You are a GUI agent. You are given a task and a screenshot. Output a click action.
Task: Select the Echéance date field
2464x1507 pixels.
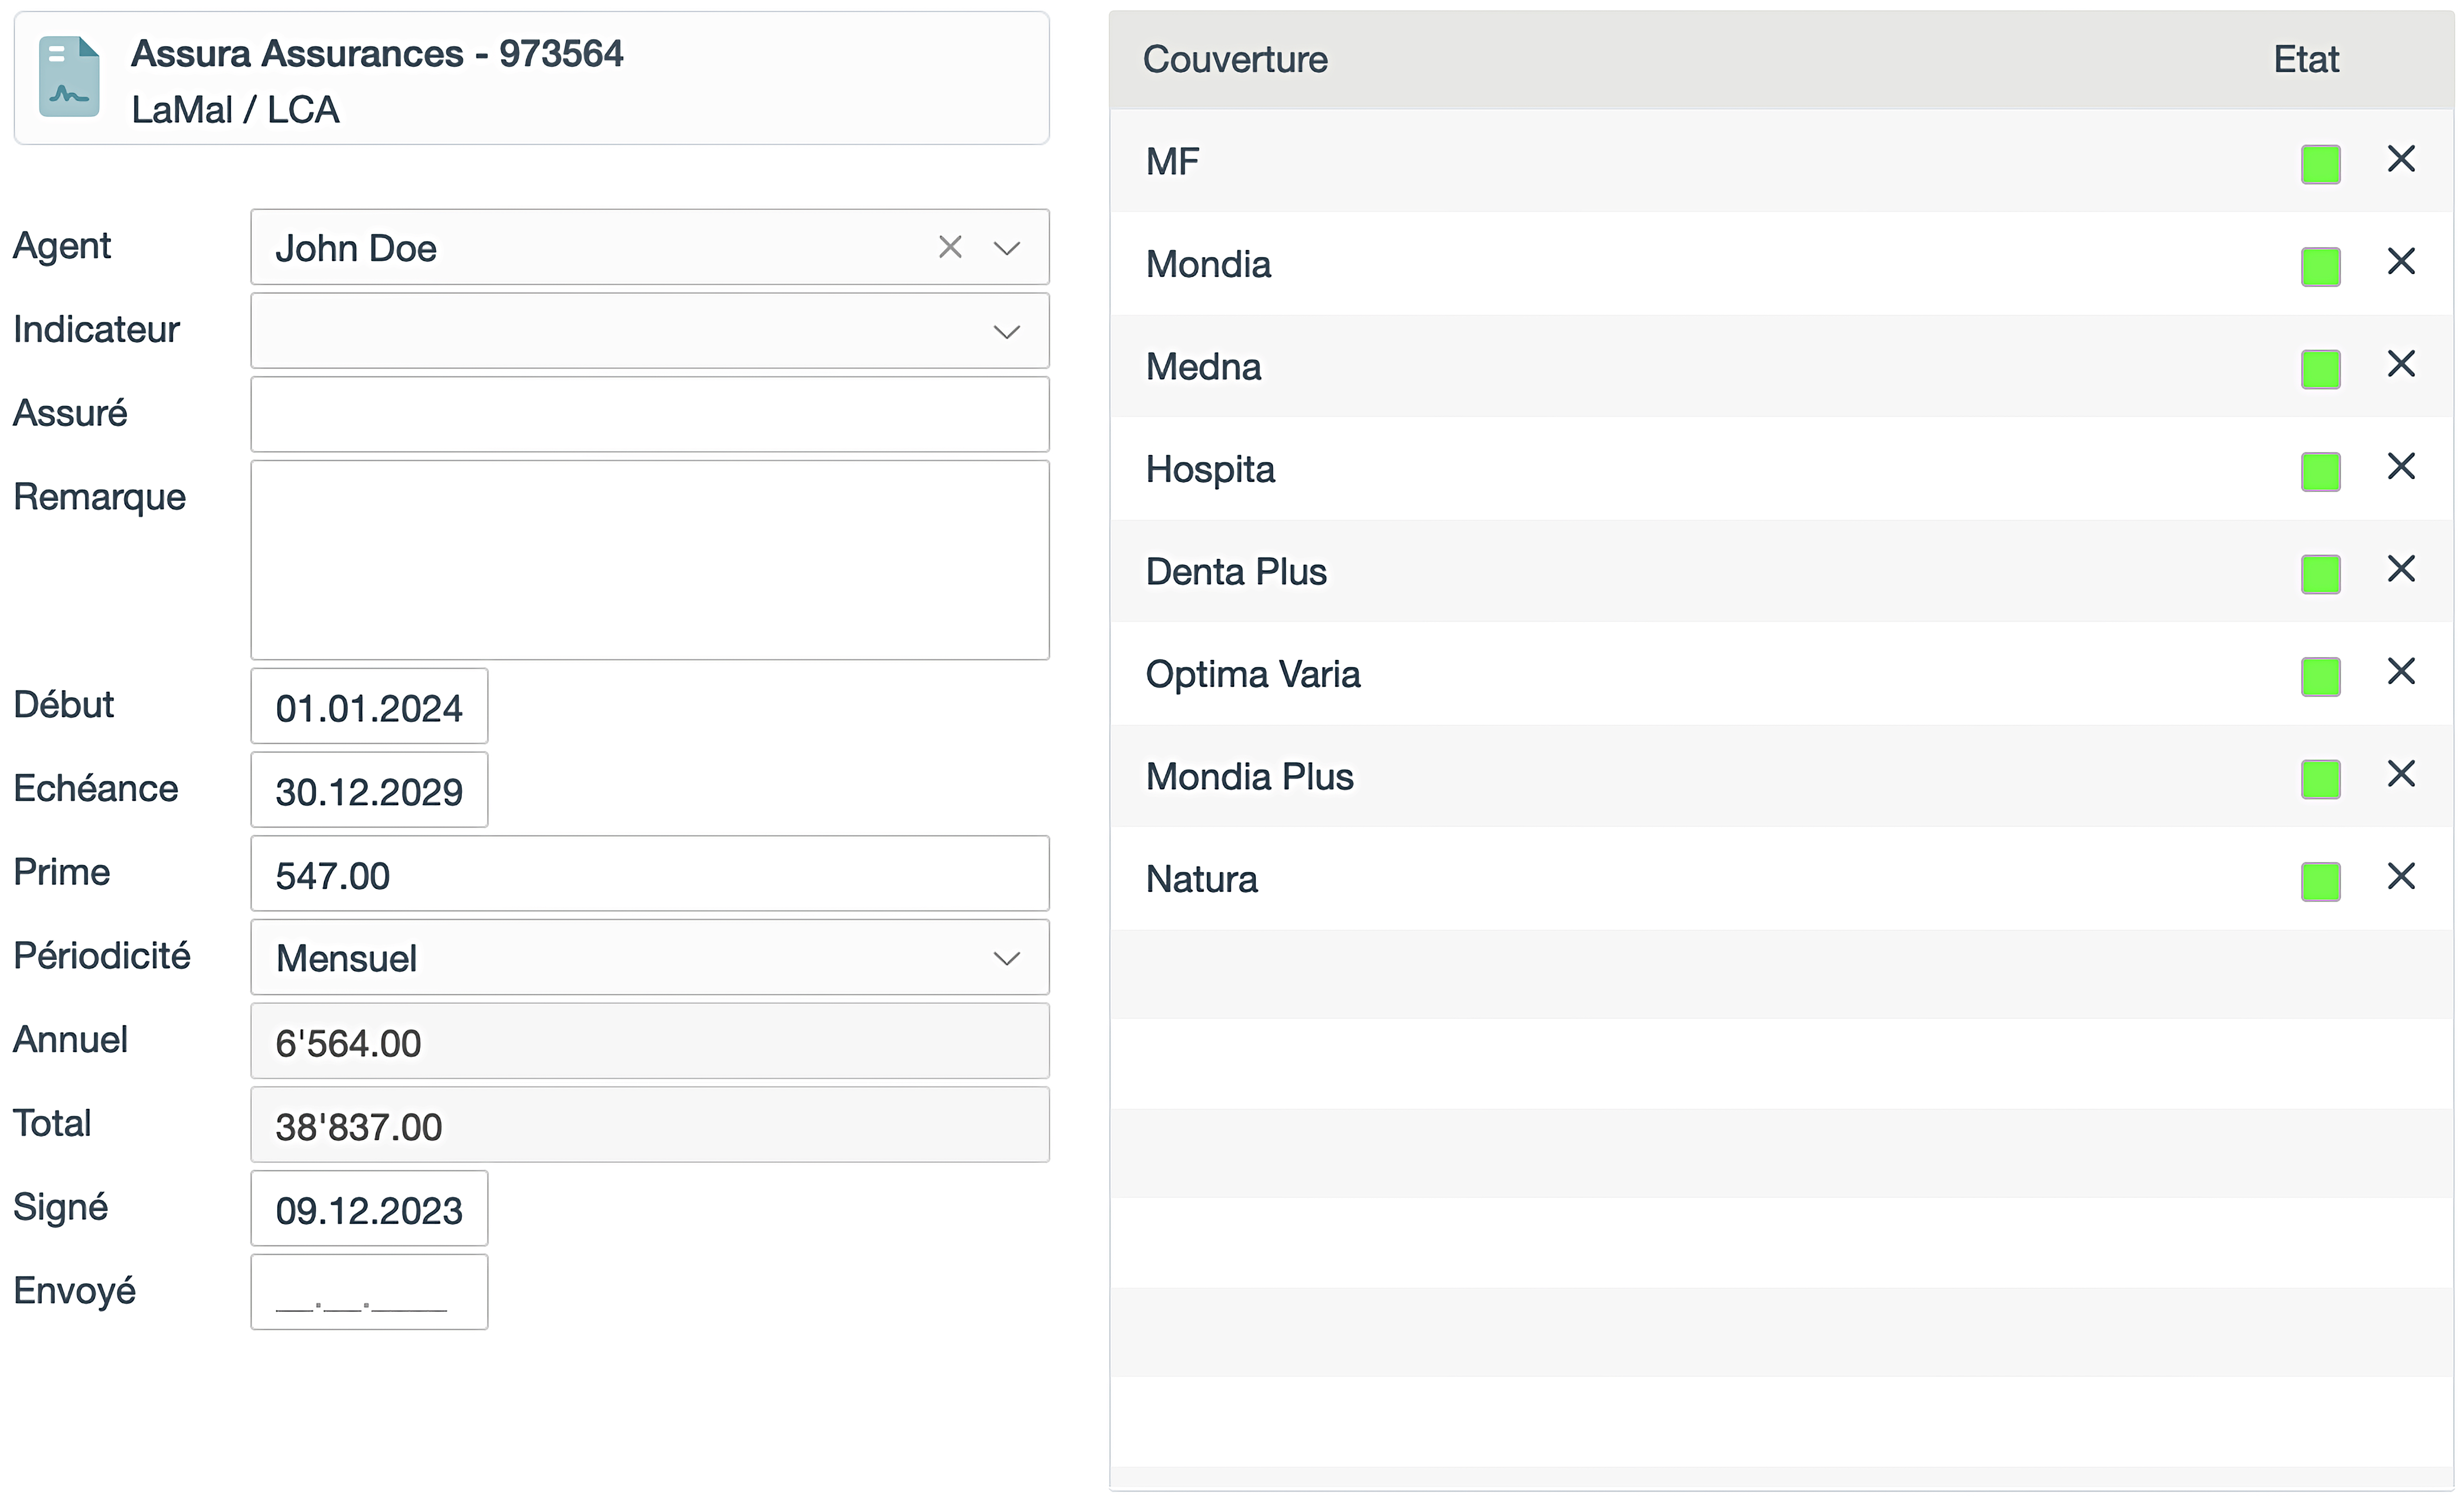pyautogui.click(x=369, y=790)
